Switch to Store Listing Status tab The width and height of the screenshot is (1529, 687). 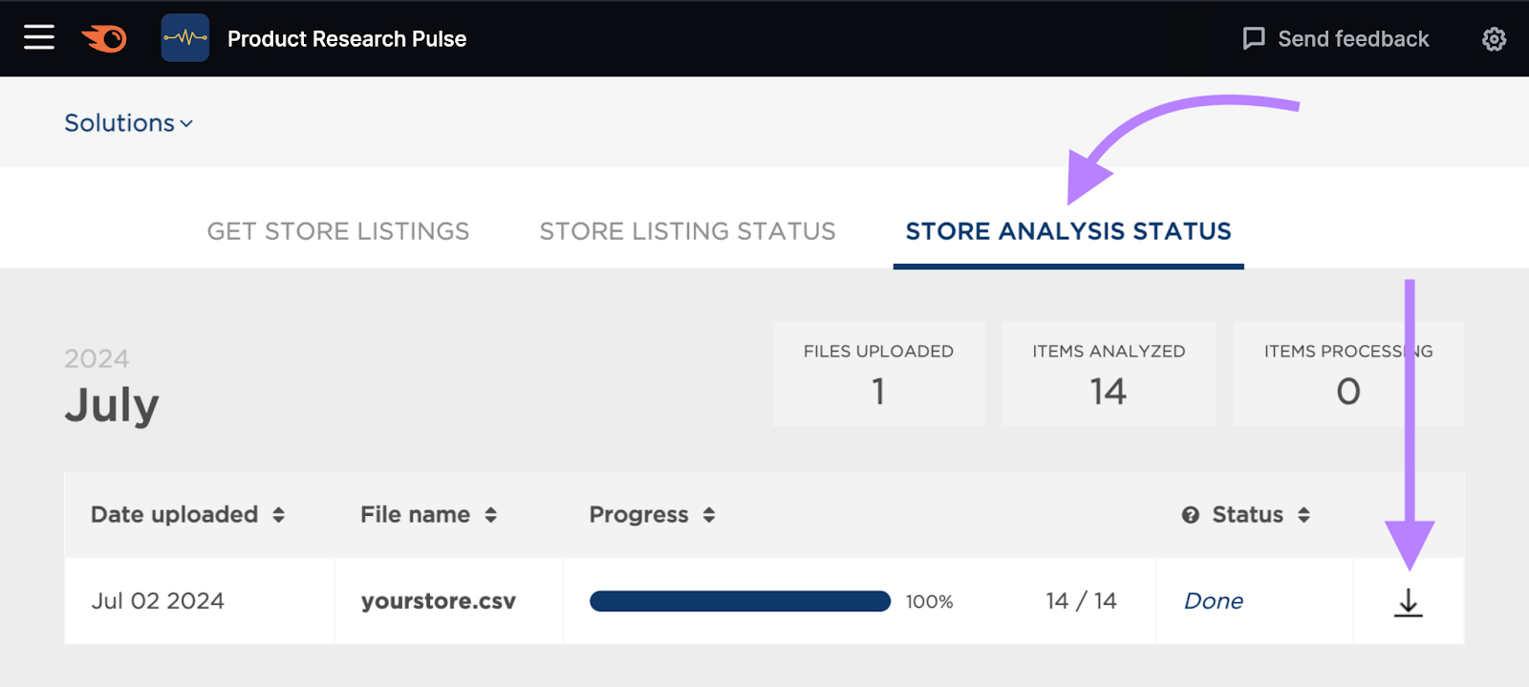click(687, 231)
